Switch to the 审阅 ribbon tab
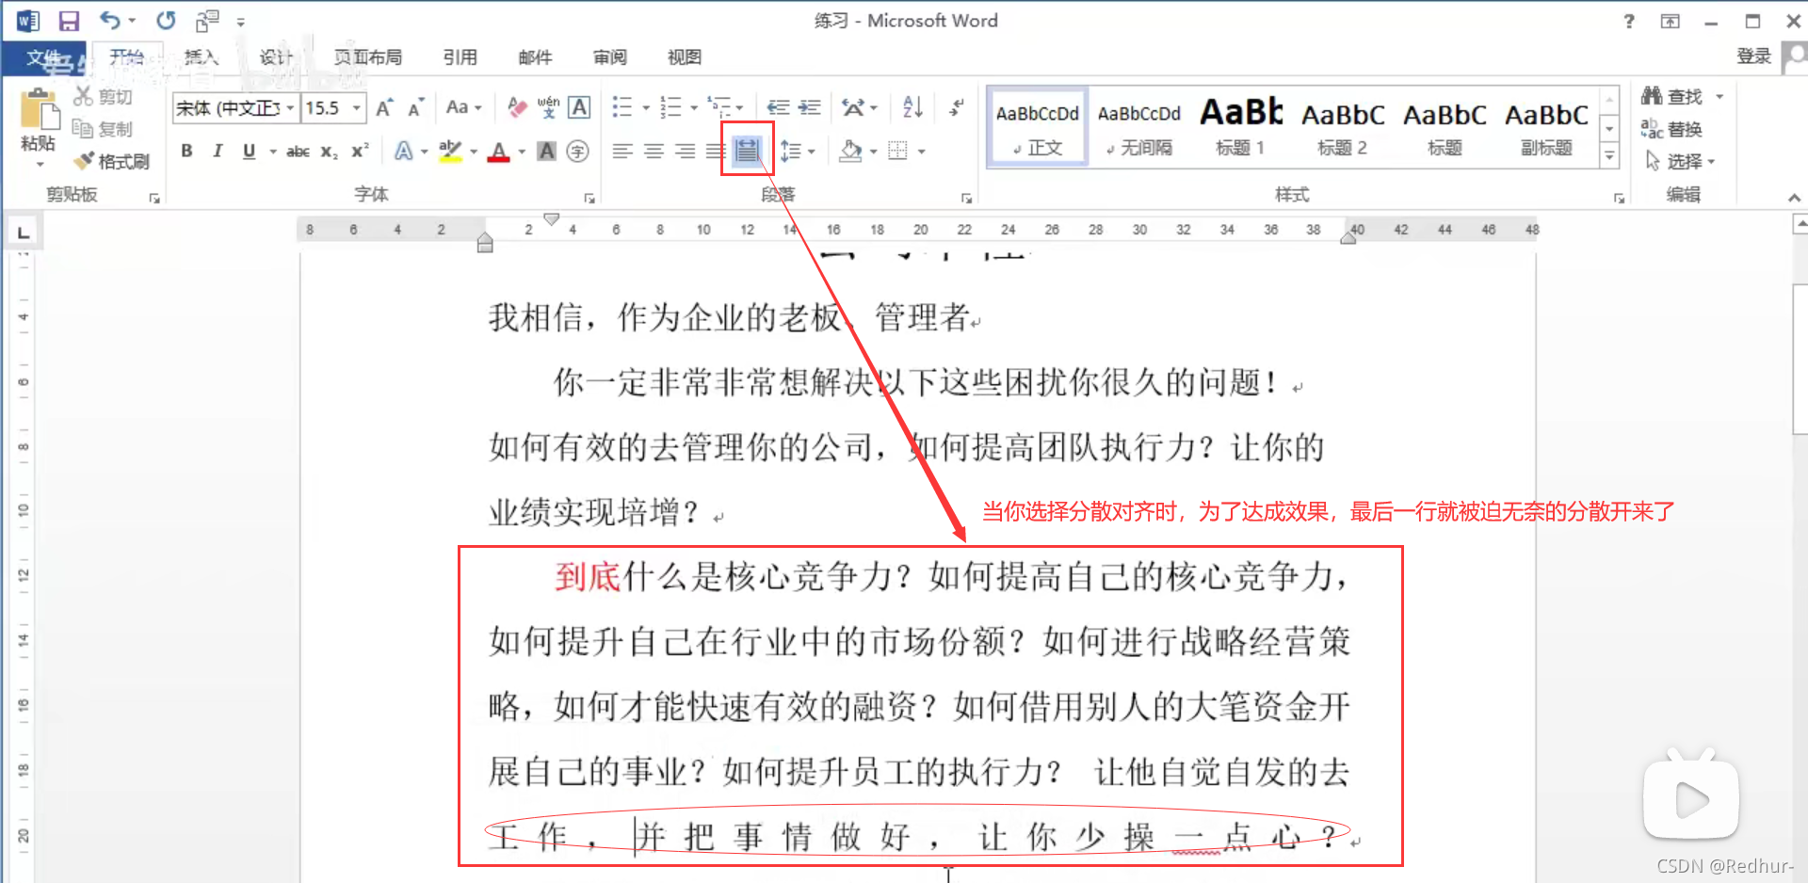This screenshot has width=1808, height=883. tap(610, 57)
